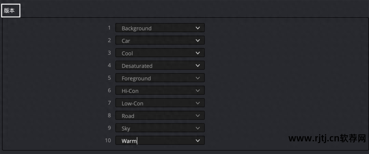Select the 版本 tab
This screenshot has width=369, height=154.
[x=10, y=11]
